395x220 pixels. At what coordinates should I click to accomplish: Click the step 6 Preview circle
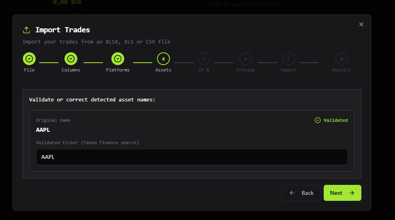tap(245, 59)
